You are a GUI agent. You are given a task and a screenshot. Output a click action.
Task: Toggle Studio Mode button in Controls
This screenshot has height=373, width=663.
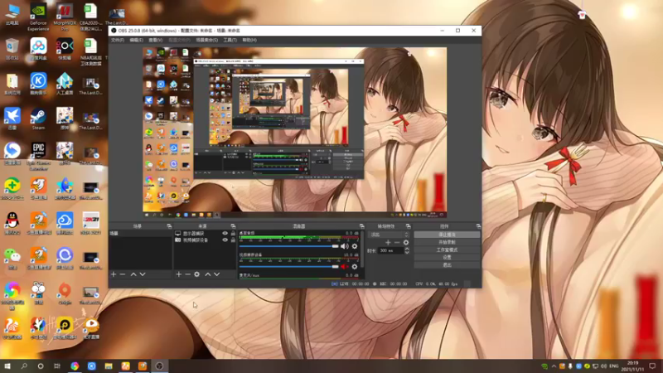(447, 250)
